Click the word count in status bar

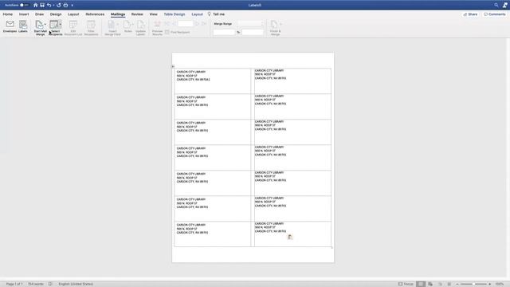pyautogui.click(x=35, y=284)
